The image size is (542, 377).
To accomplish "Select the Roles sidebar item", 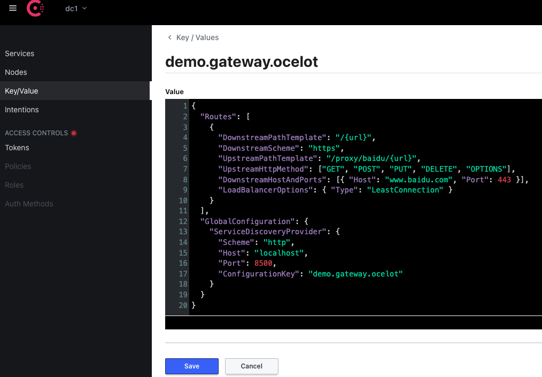I will pyautogui.click(x=14, y=185).
